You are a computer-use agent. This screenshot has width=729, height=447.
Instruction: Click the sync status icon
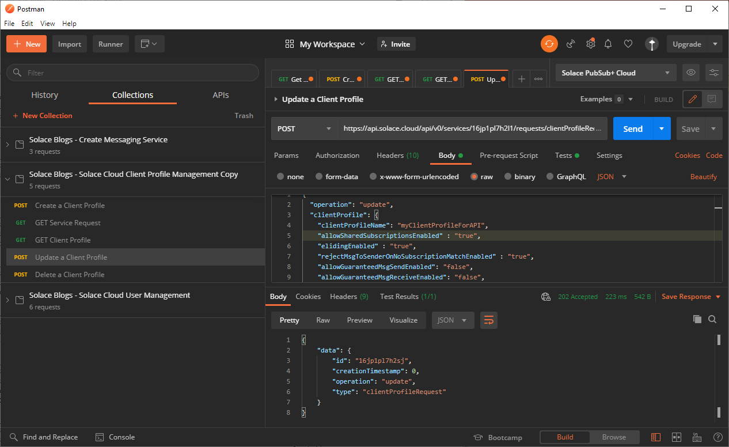(549, 44)
